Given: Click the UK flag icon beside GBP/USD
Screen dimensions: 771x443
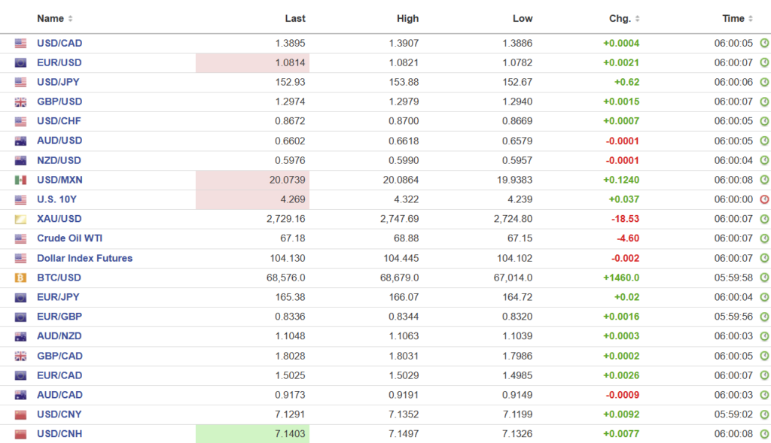Looking at the screenshot, I should 20,102.
